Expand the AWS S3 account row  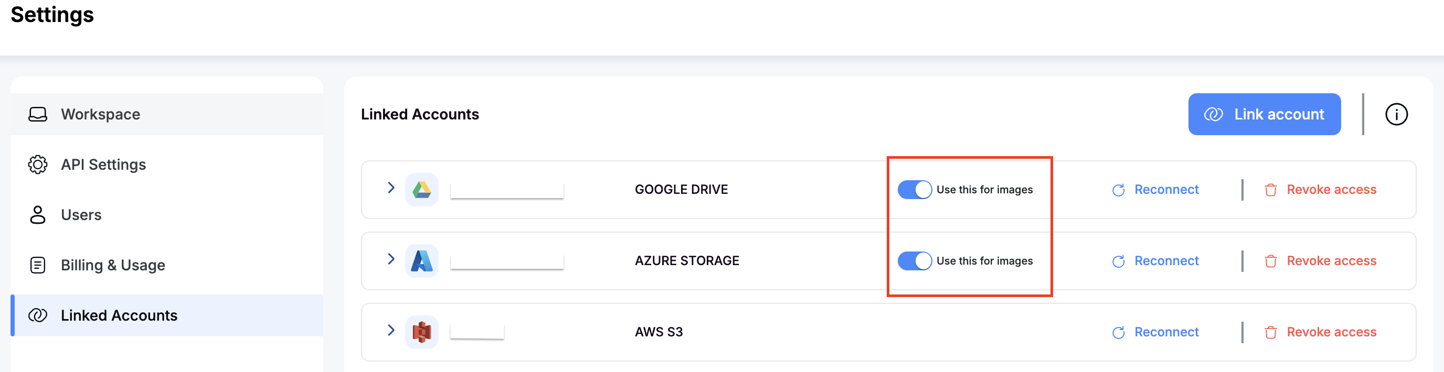coord(391,330)
